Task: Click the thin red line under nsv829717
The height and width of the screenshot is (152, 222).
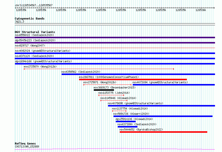Action: [x=115, y=48]
